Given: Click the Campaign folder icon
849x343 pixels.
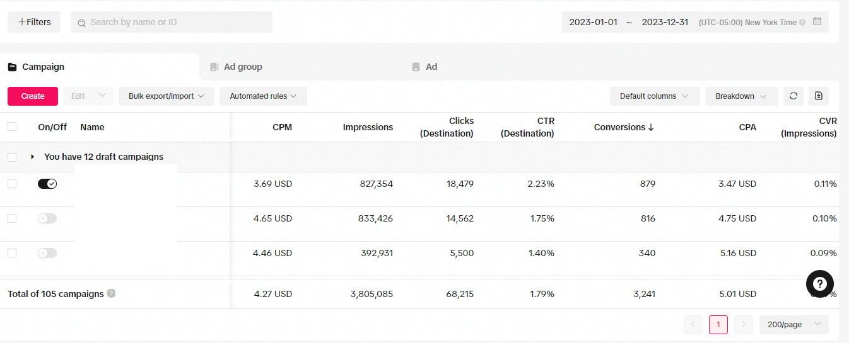Looking at the screenshot, I should pyautogui.click(x=12, y=67).
